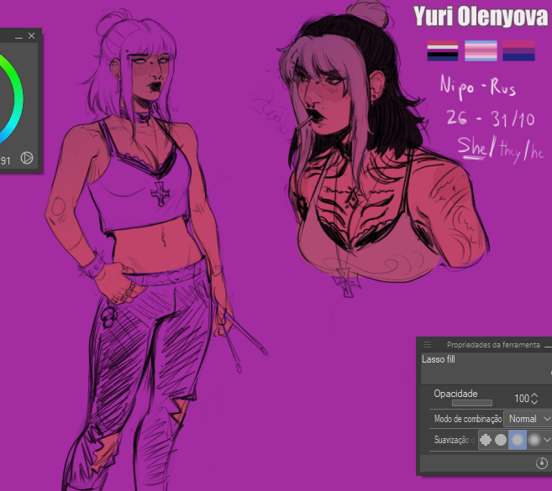Select the weak anti-aliasing circle option
Image resolution: width=552 pixels, height=491 pixels.
(501, 439)
